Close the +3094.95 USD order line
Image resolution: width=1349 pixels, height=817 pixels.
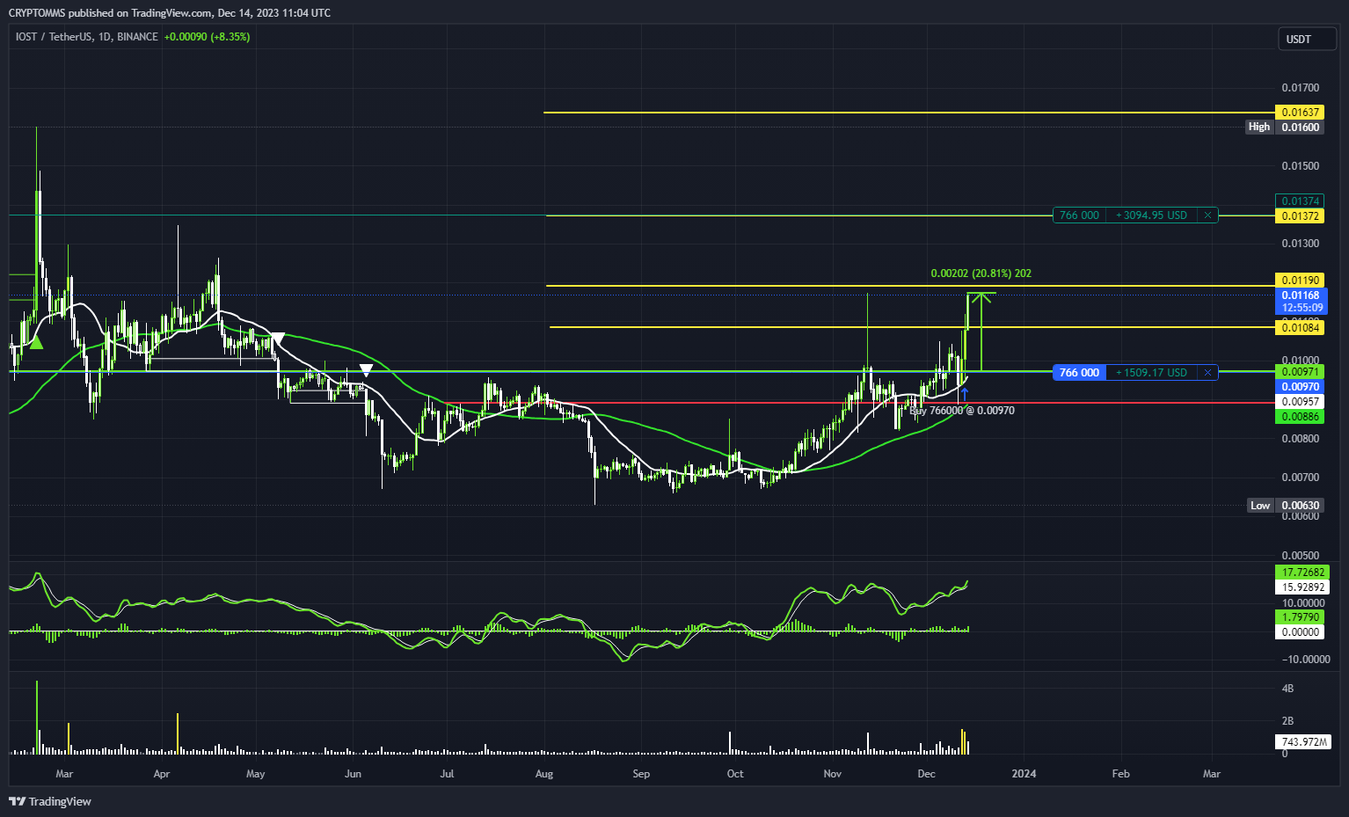point(1207,215)
